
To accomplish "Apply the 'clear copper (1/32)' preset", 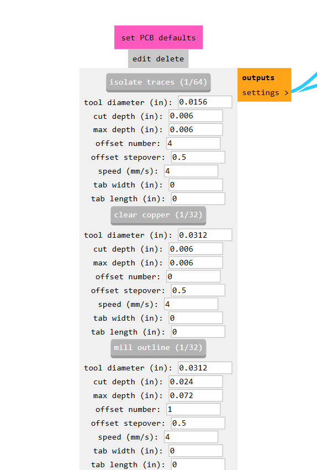I will [158, 215].
